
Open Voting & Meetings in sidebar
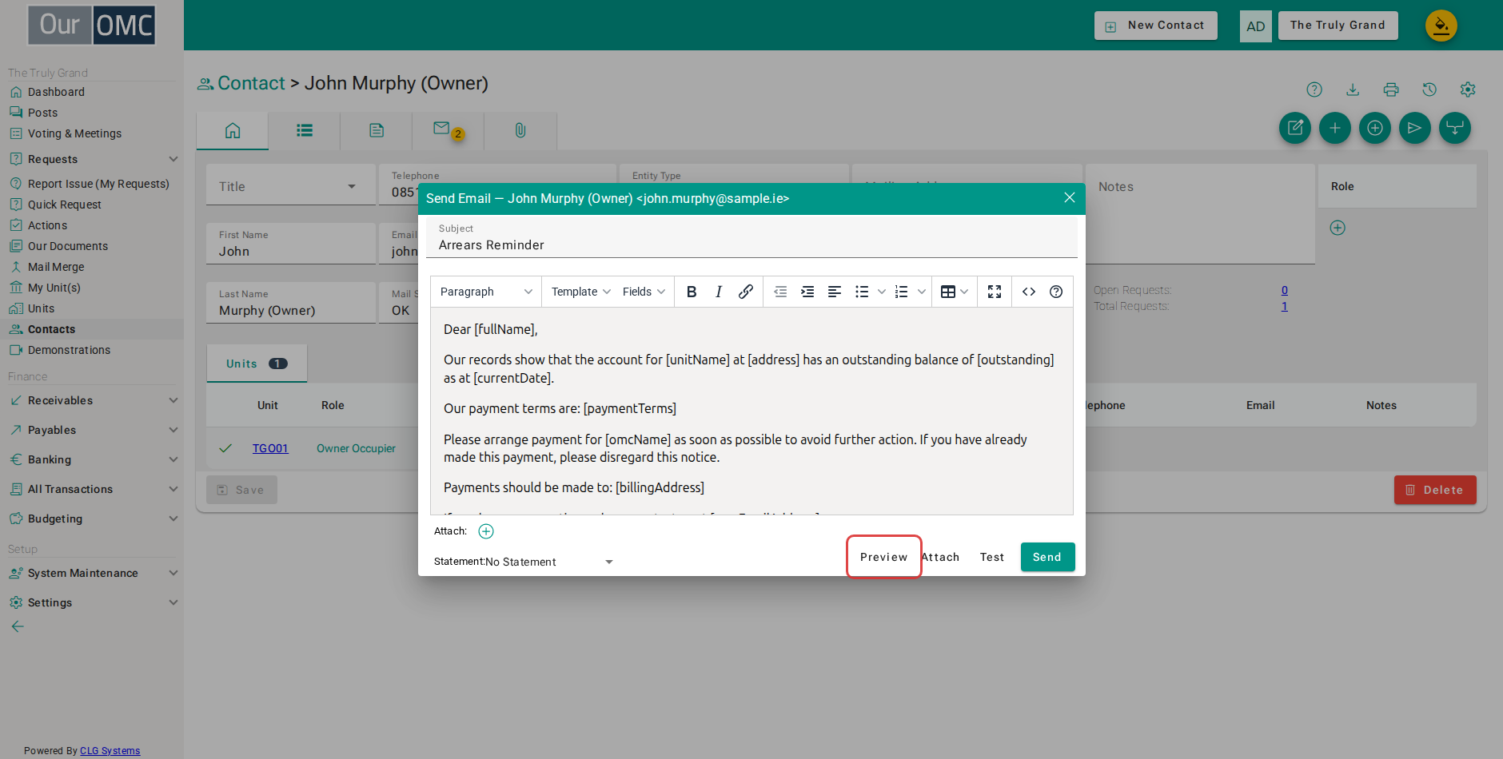coord(74,133)
